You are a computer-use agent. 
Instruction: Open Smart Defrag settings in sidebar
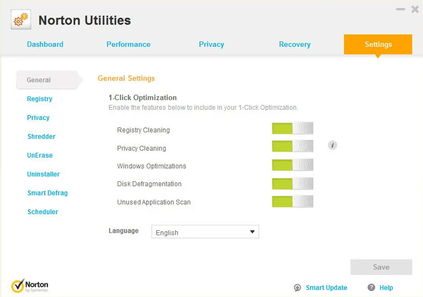tap(47, 193)
